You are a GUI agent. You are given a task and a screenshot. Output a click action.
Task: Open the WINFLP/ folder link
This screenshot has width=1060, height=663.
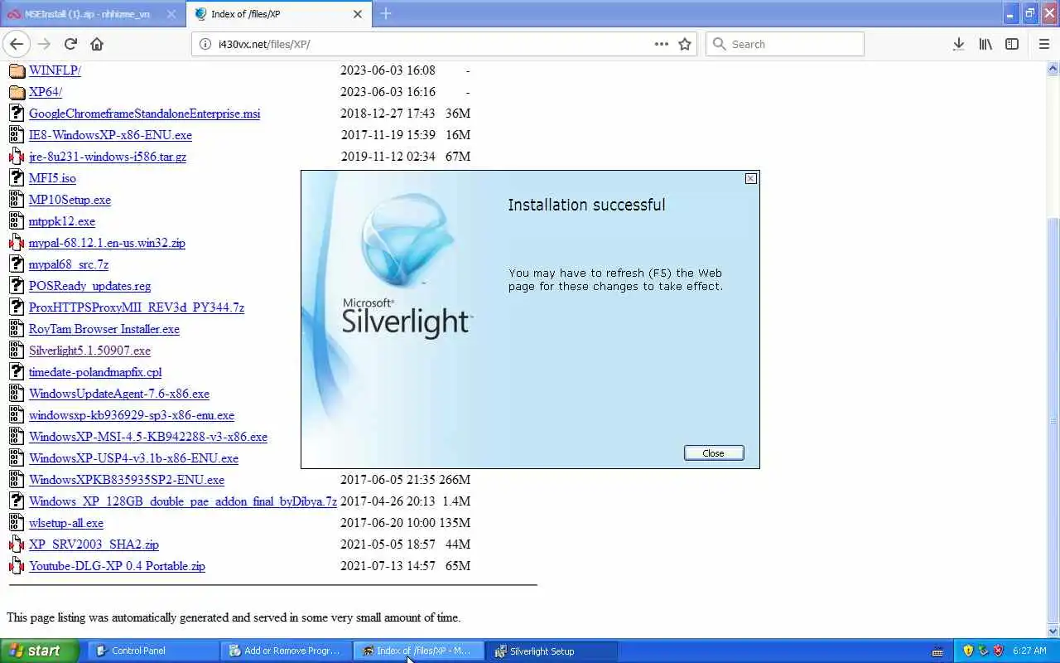(55, 70)
